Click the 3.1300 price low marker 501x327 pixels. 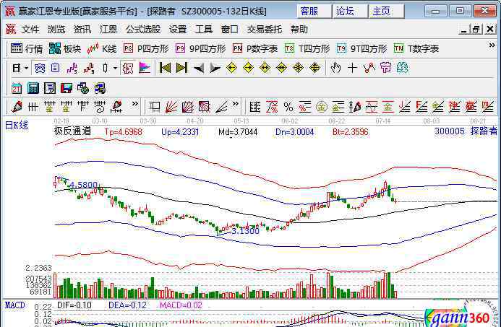(245, 231)
